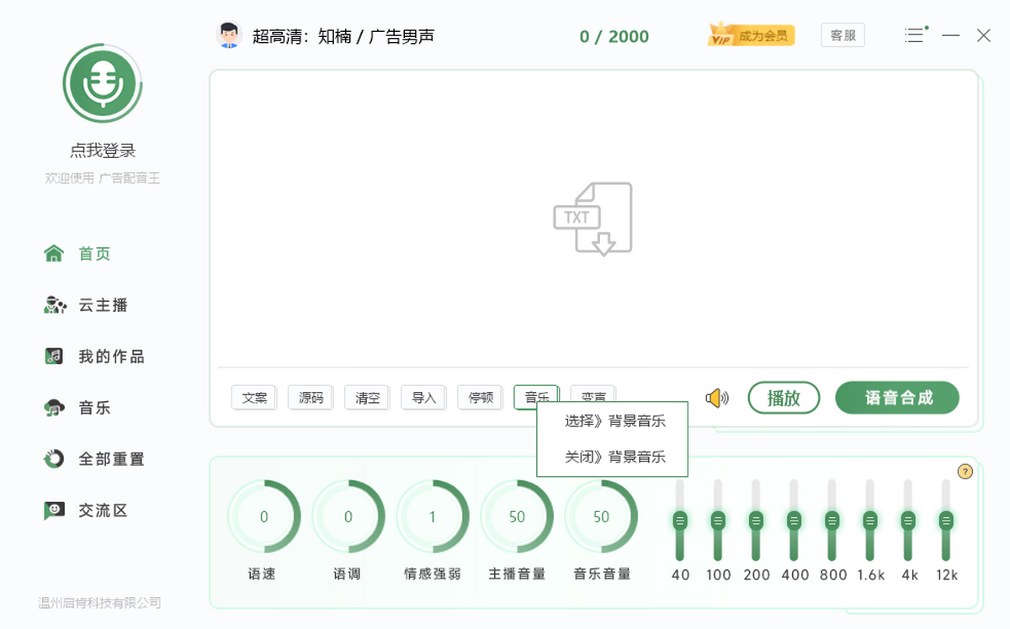Click 全部重置 reset all icon
Screen dimensions: 1010x629
click(x=54, y=459)
